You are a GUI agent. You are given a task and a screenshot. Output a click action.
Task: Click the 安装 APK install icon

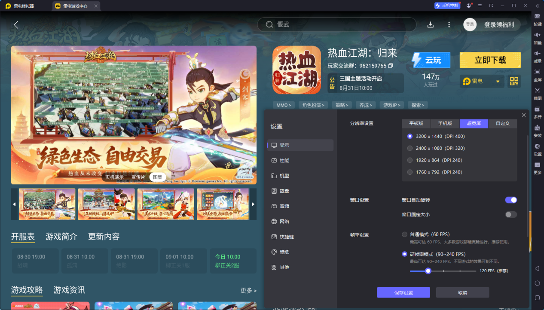(537, 128)
